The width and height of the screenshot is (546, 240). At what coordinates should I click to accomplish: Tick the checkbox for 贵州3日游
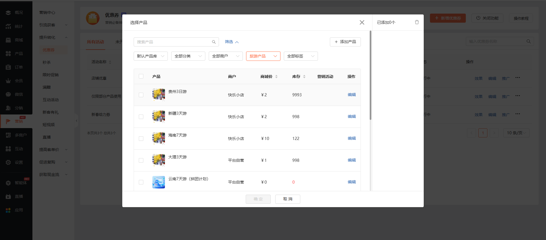click(141, 95)
